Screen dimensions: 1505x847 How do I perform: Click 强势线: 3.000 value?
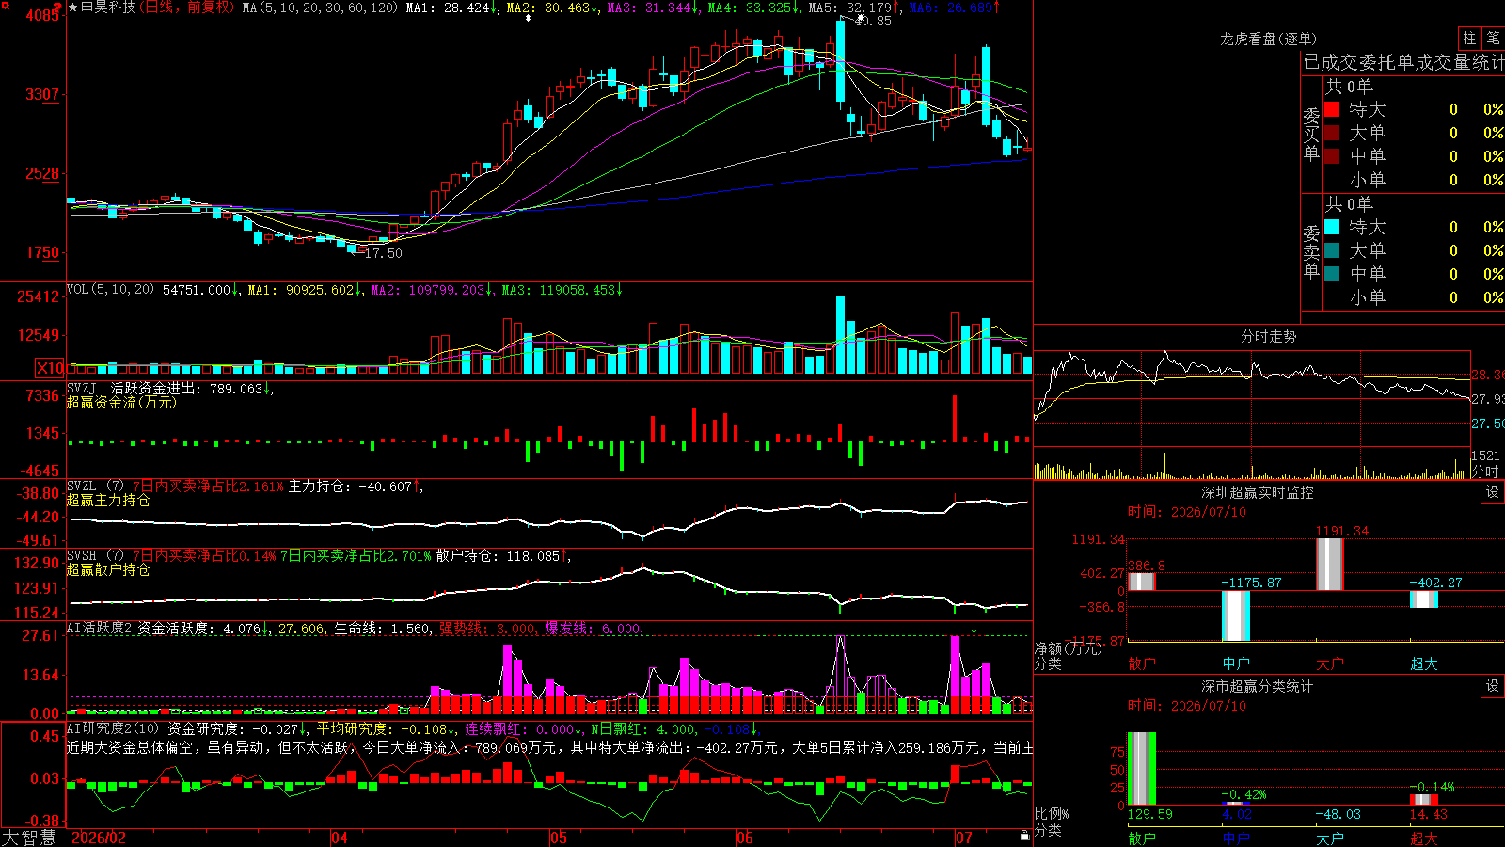coord(488,628)
